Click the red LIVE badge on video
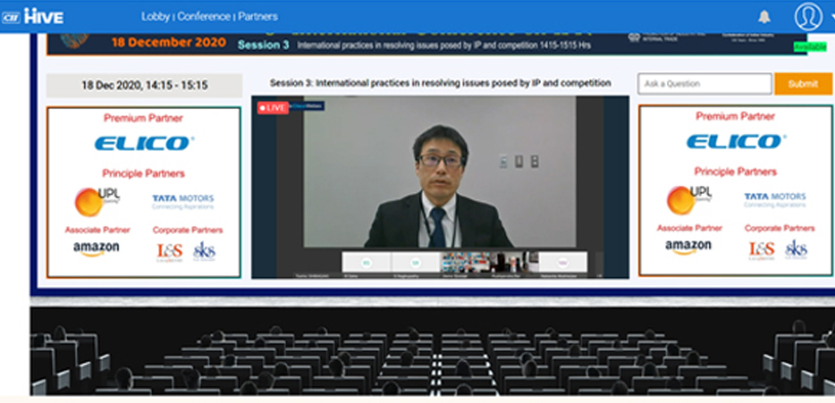The width and height of the screenshot is (835, 403). click(273, 107)
